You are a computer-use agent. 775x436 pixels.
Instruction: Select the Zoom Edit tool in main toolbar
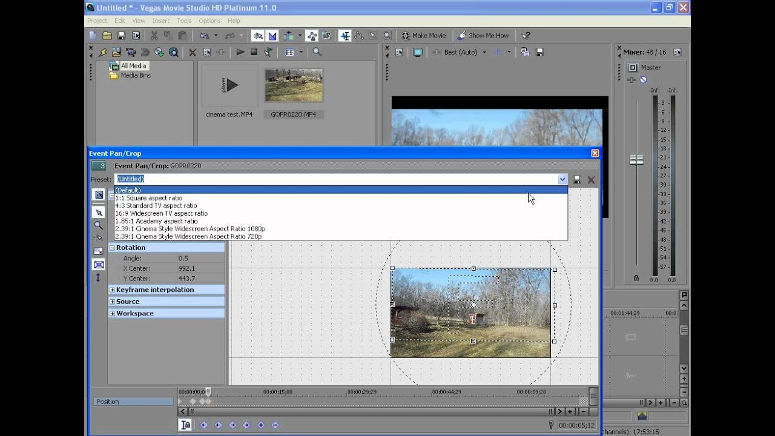point(387,36)
